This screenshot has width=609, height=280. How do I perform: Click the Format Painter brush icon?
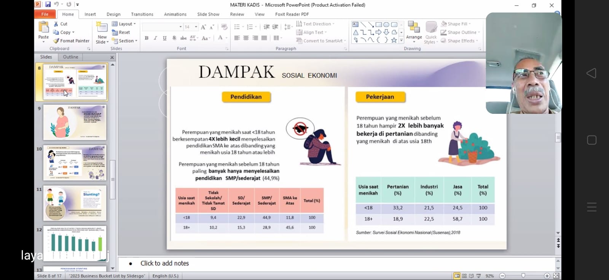point(56,41)
